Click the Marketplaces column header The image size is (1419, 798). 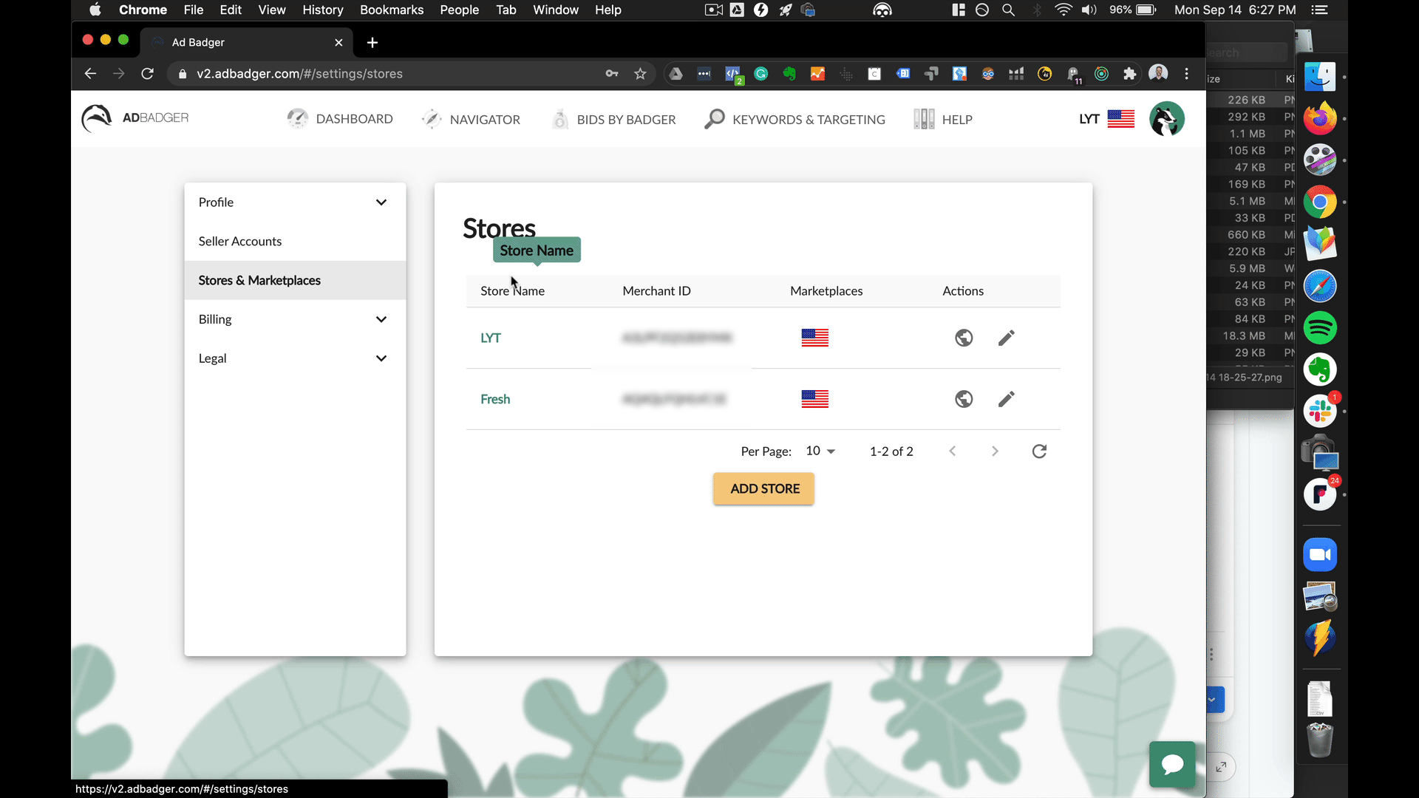click(826, 291)
